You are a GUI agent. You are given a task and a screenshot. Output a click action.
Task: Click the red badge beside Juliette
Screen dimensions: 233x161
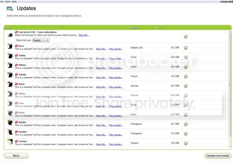tap(16, 75)
